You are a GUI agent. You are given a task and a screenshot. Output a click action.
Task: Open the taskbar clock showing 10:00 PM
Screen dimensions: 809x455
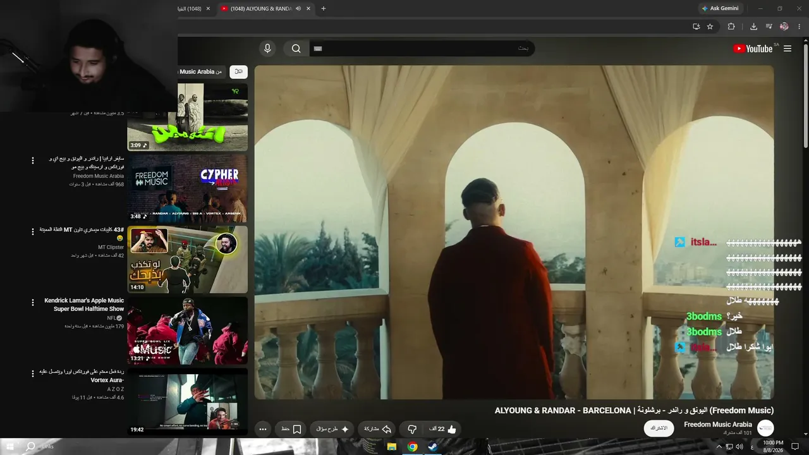[774, 446]
